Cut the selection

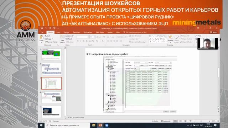click(x=47, y=36)
